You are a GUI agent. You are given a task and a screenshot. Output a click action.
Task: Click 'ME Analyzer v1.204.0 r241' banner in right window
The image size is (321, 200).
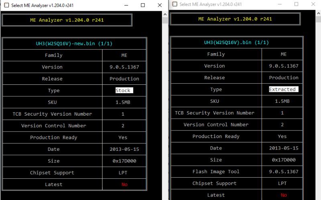pos(235,19)
